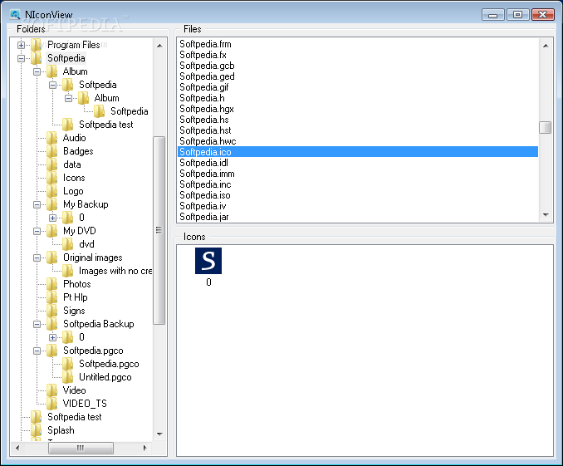Click the data folder icon
The height and width of the screenshot is (466, 563).
point(52,164)
